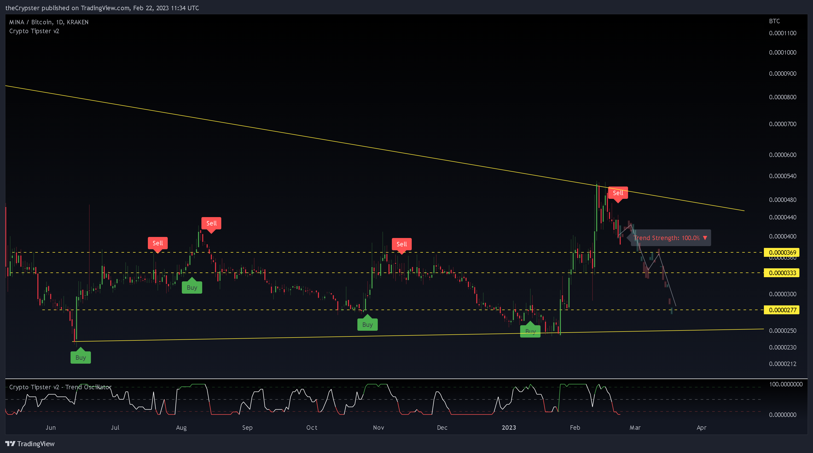Click the 0.0000900 price axis value
The width and height of the screenshot is (813, 453).
(x=782, y=74)
